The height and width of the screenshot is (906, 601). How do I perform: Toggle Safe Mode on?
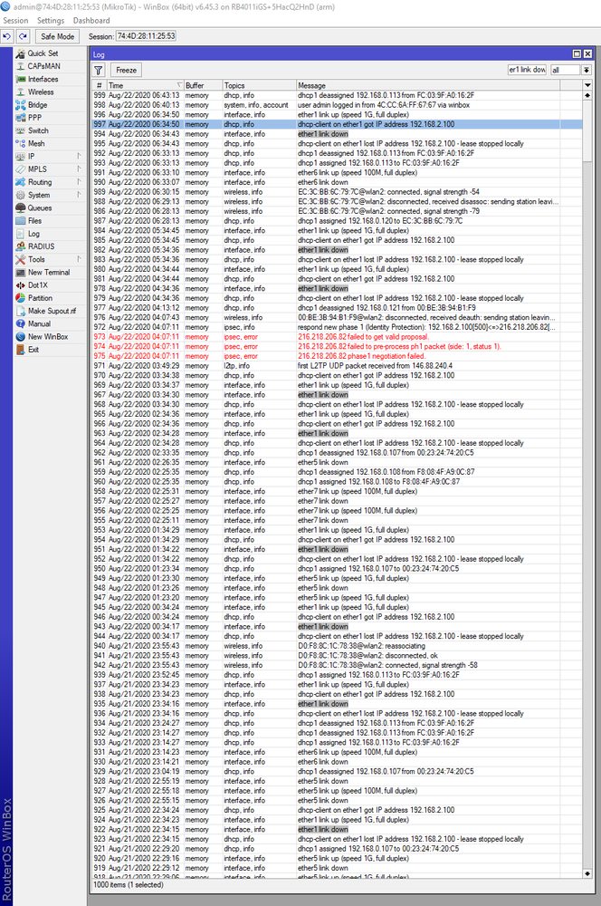[56, 36]
